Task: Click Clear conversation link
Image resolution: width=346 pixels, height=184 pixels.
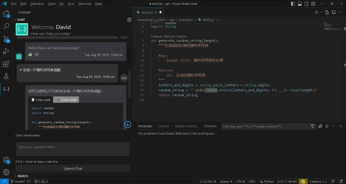Action: (28, 135)
